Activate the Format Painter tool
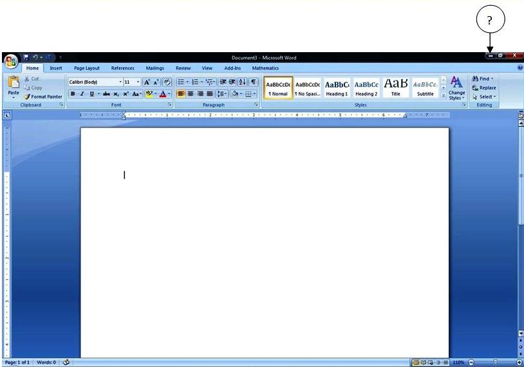 coord(43,97)
